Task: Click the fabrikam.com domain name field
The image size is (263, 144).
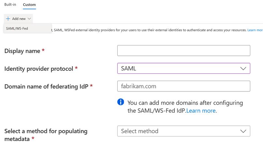Action: coord(183,86)
